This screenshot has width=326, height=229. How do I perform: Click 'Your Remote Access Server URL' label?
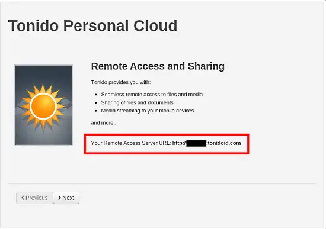coord(131,143)
